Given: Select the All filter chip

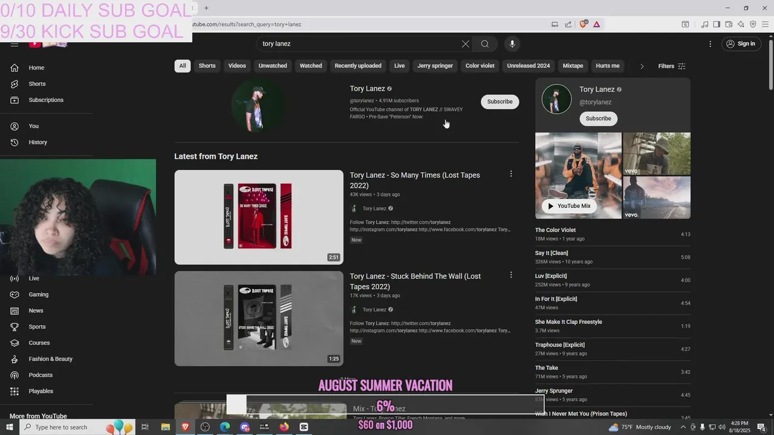Looking at the screenshot, I should pos(183,66).
